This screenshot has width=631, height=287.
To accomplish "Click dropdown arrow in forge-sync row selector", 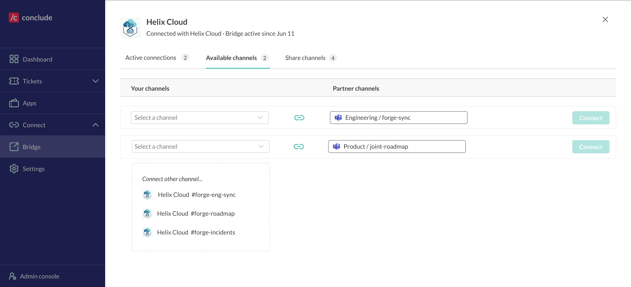I will tap(260, 118).
